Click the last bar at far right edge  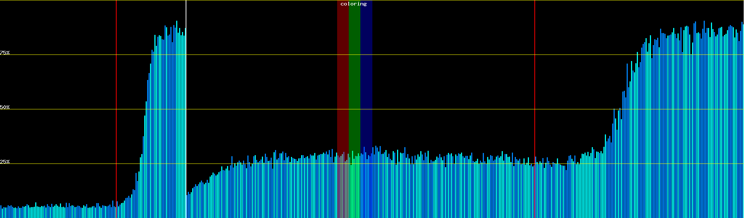(x=742, y=120)
